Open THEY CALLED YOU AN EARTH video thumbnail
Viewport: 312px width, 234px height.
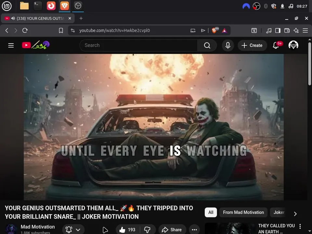coord(230,228)
